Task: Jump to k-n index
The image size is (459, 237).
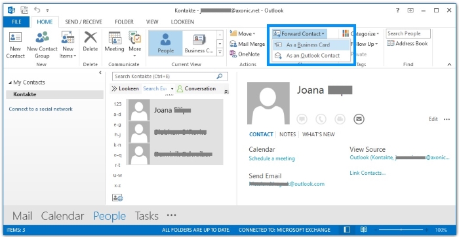Action: [x=117, y=145]
